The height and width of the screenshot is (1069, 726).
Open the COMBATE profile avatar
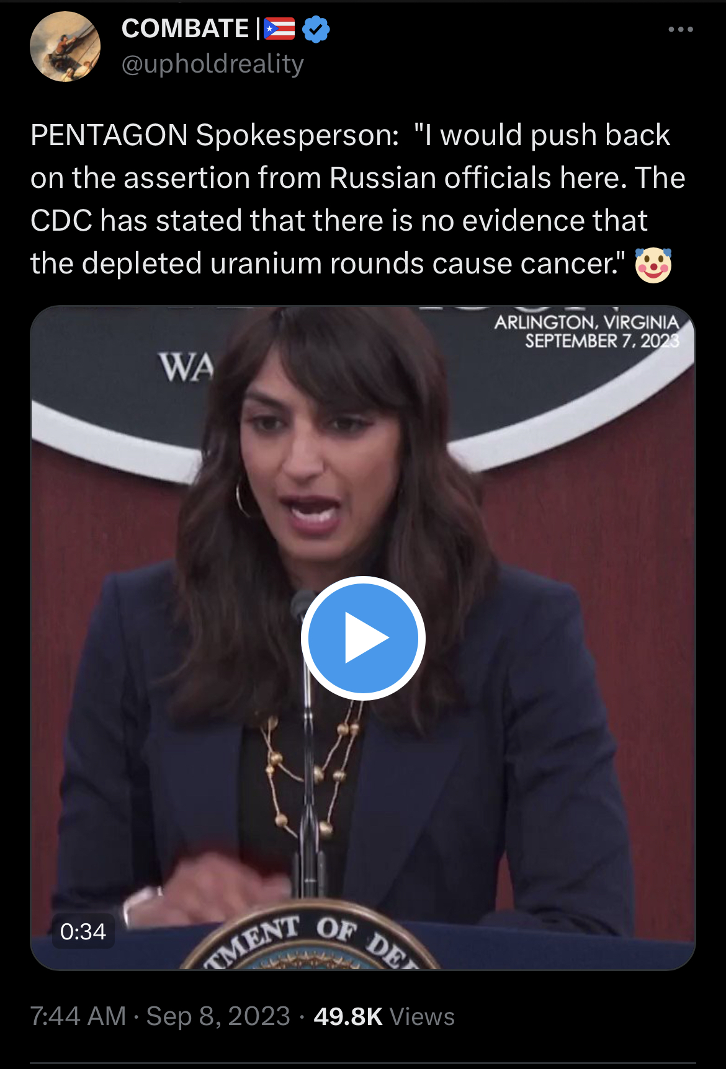(x=65, y=47)
